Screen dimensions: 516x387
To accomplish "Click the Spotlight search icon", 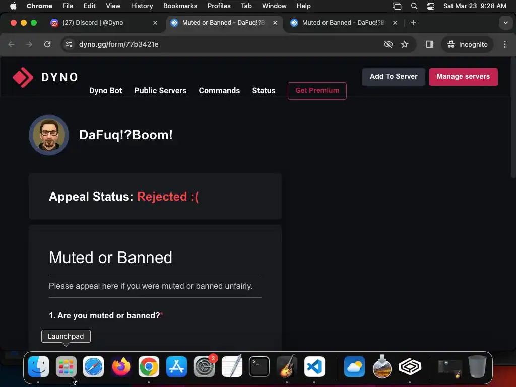I will (x=414, y=6).
